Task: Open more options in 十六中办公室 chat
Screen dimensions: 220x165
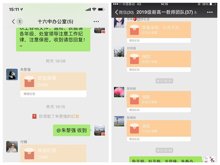Action: [x=96, y=22]
